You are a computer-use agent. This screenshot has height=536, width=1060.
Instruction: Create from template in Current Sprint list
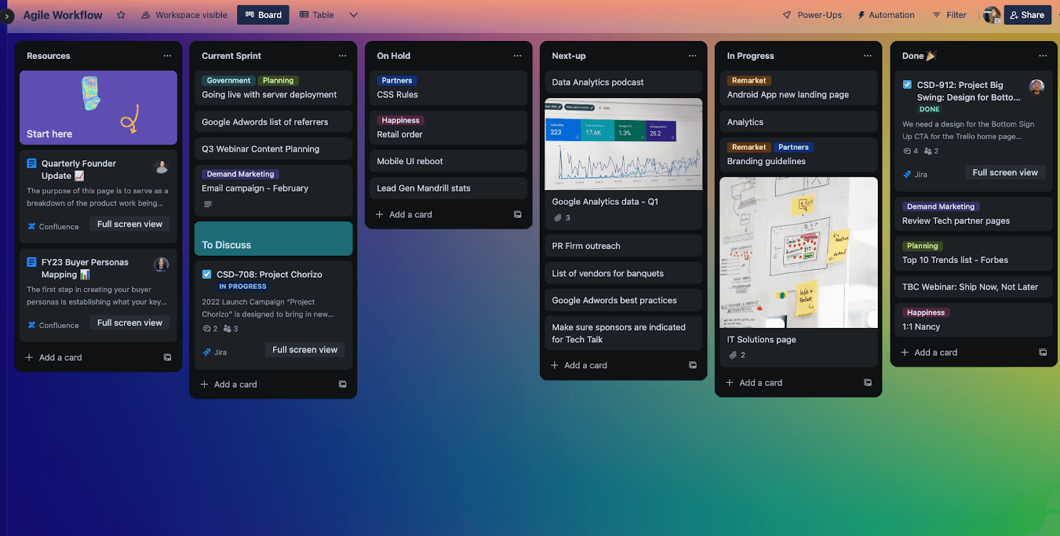pos(343,384)
